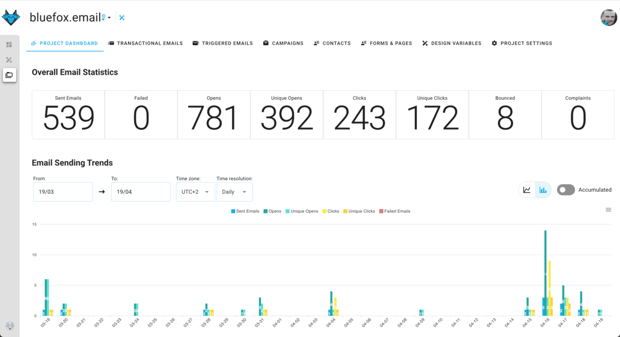
Task: Click the design icon beside project name
Action: pyautogui.click(x=122, y=18)
